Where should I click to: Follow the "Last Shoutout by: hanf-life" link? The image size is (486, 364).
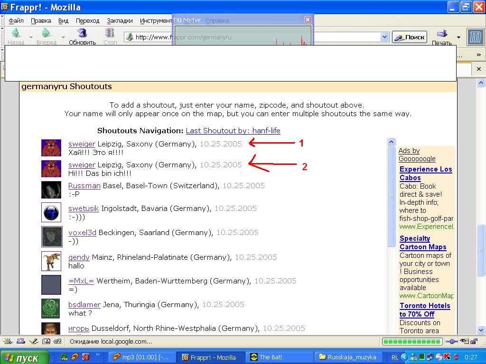(233, 131)
